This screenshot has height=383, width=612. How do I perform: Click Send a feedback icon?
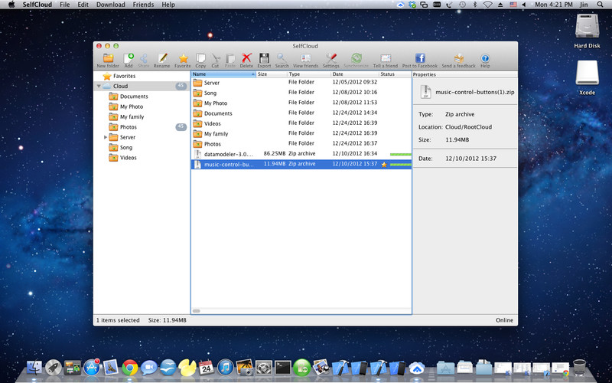[x=458, y=61]
